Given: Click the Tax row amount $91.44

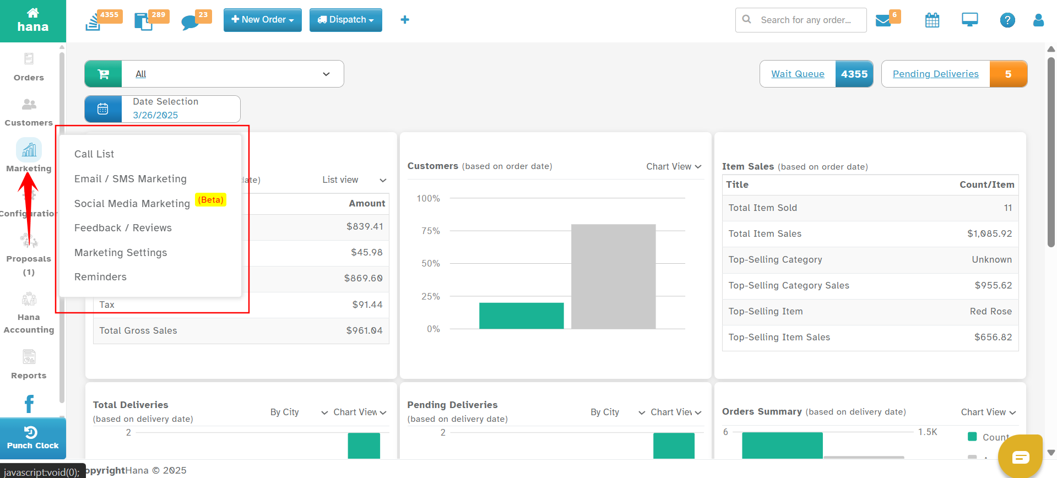Looking at the screenshot, I should coord(367,305).
